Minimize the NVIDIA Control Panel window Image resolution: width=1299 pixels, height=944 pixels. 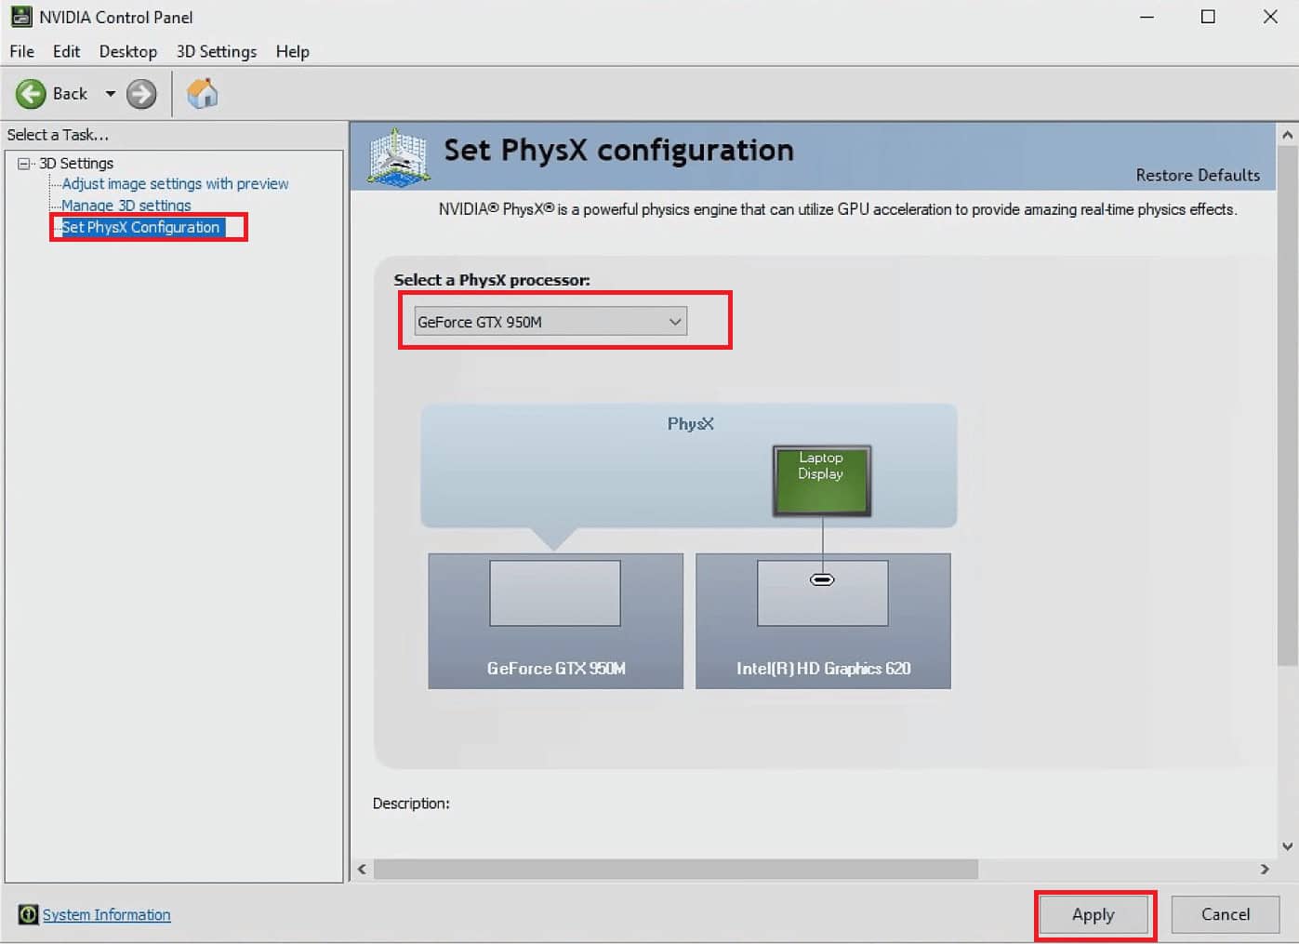pos(1147,17)
